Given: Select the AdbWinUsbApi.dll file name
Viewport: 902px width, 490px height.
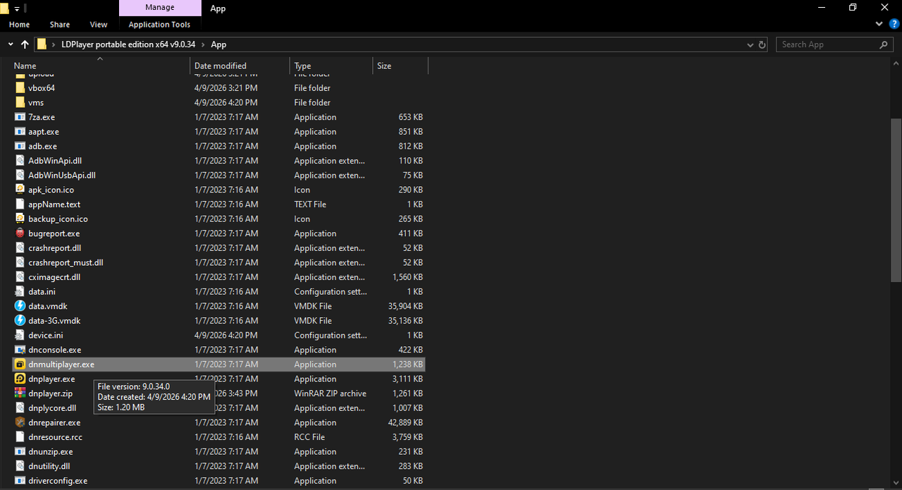Looking at the screenshot, I should point(62,176).
